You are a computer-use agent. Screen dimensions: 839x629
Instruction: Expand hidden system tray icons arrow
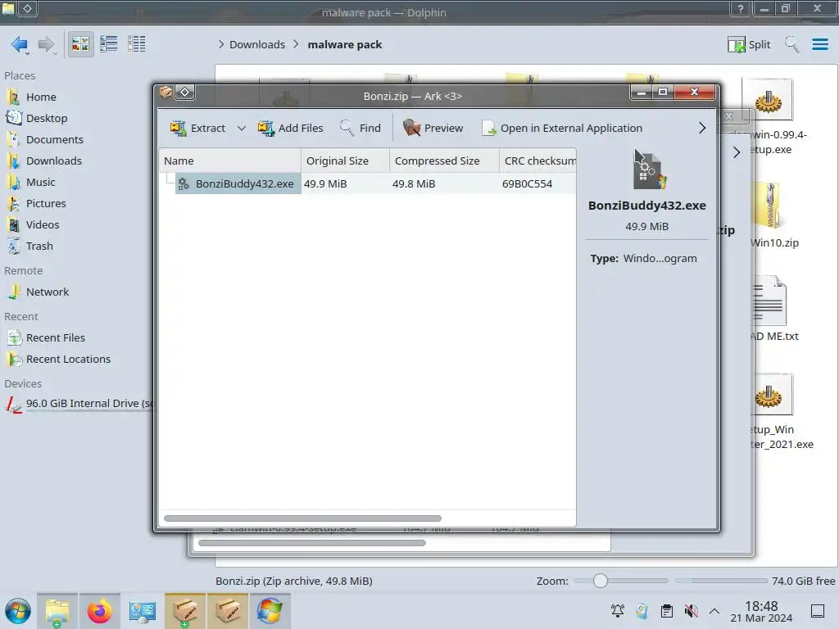click(x=714, y=611)
